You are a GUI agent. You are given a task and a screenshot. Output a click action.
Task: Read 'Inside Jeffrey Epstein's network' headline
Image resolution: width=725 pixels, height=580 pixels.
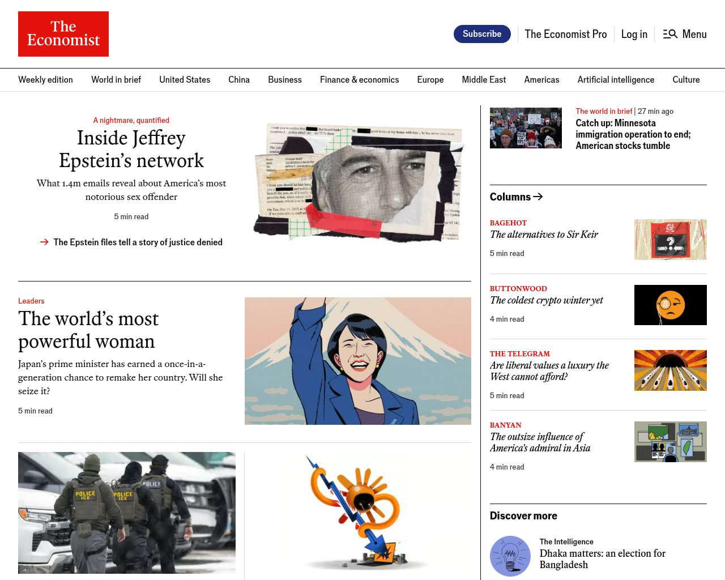(x=131, y=149)
